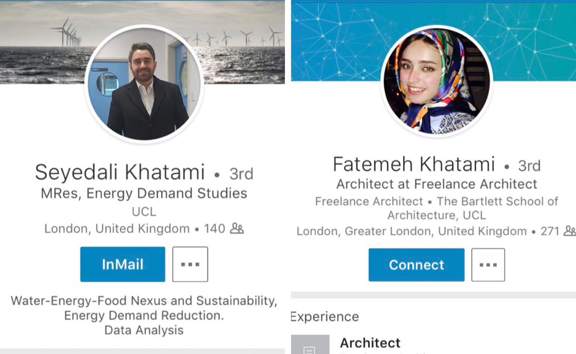Click the Connect button
This screenshot has width=576, height=354.
coord(416,265)
